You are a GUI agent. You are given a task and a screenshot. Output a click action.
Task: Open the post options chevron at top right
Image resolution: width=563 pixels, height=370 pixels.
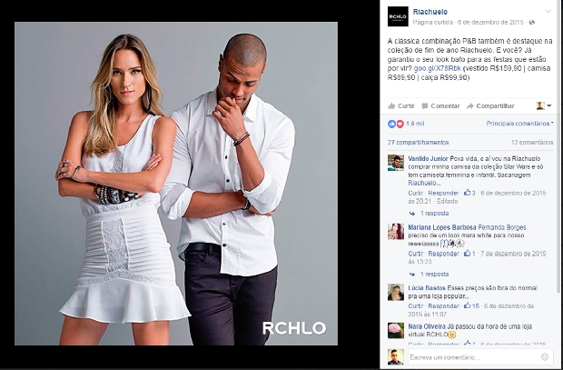coord(548,11)
